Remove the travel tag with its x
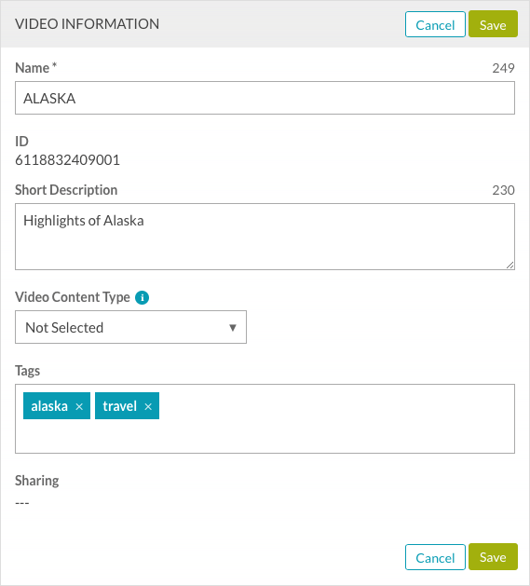 [x=148, y=406]
